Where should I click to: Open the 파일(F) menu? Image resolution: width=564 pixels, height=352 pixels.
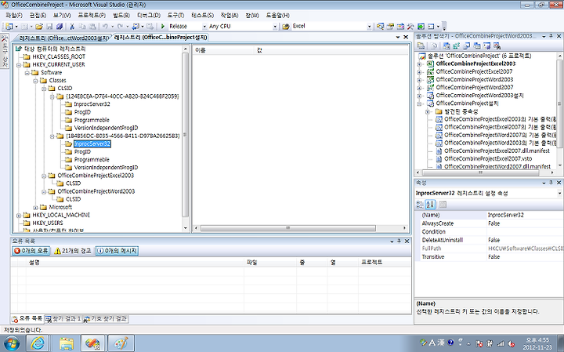point(14,15)
